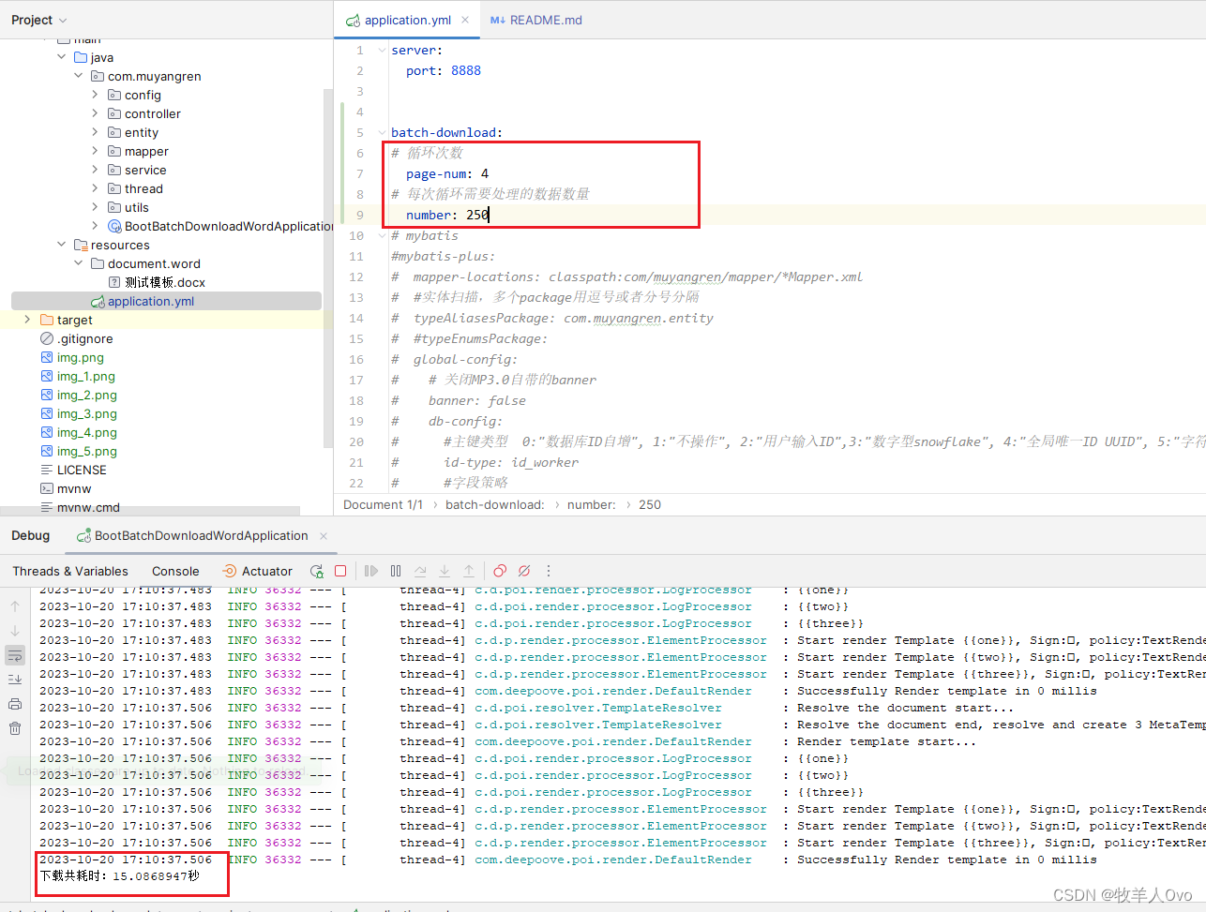
Task: Click the Document 1/1 breadcrumb
Action: pyautogui.click(x=383, y=504)
